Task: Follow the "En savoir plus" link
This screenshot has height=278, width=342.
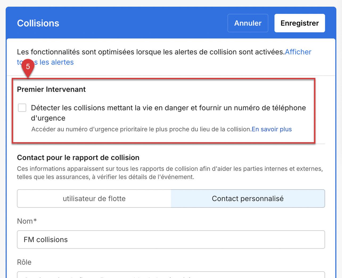Action: pos(271,129)
